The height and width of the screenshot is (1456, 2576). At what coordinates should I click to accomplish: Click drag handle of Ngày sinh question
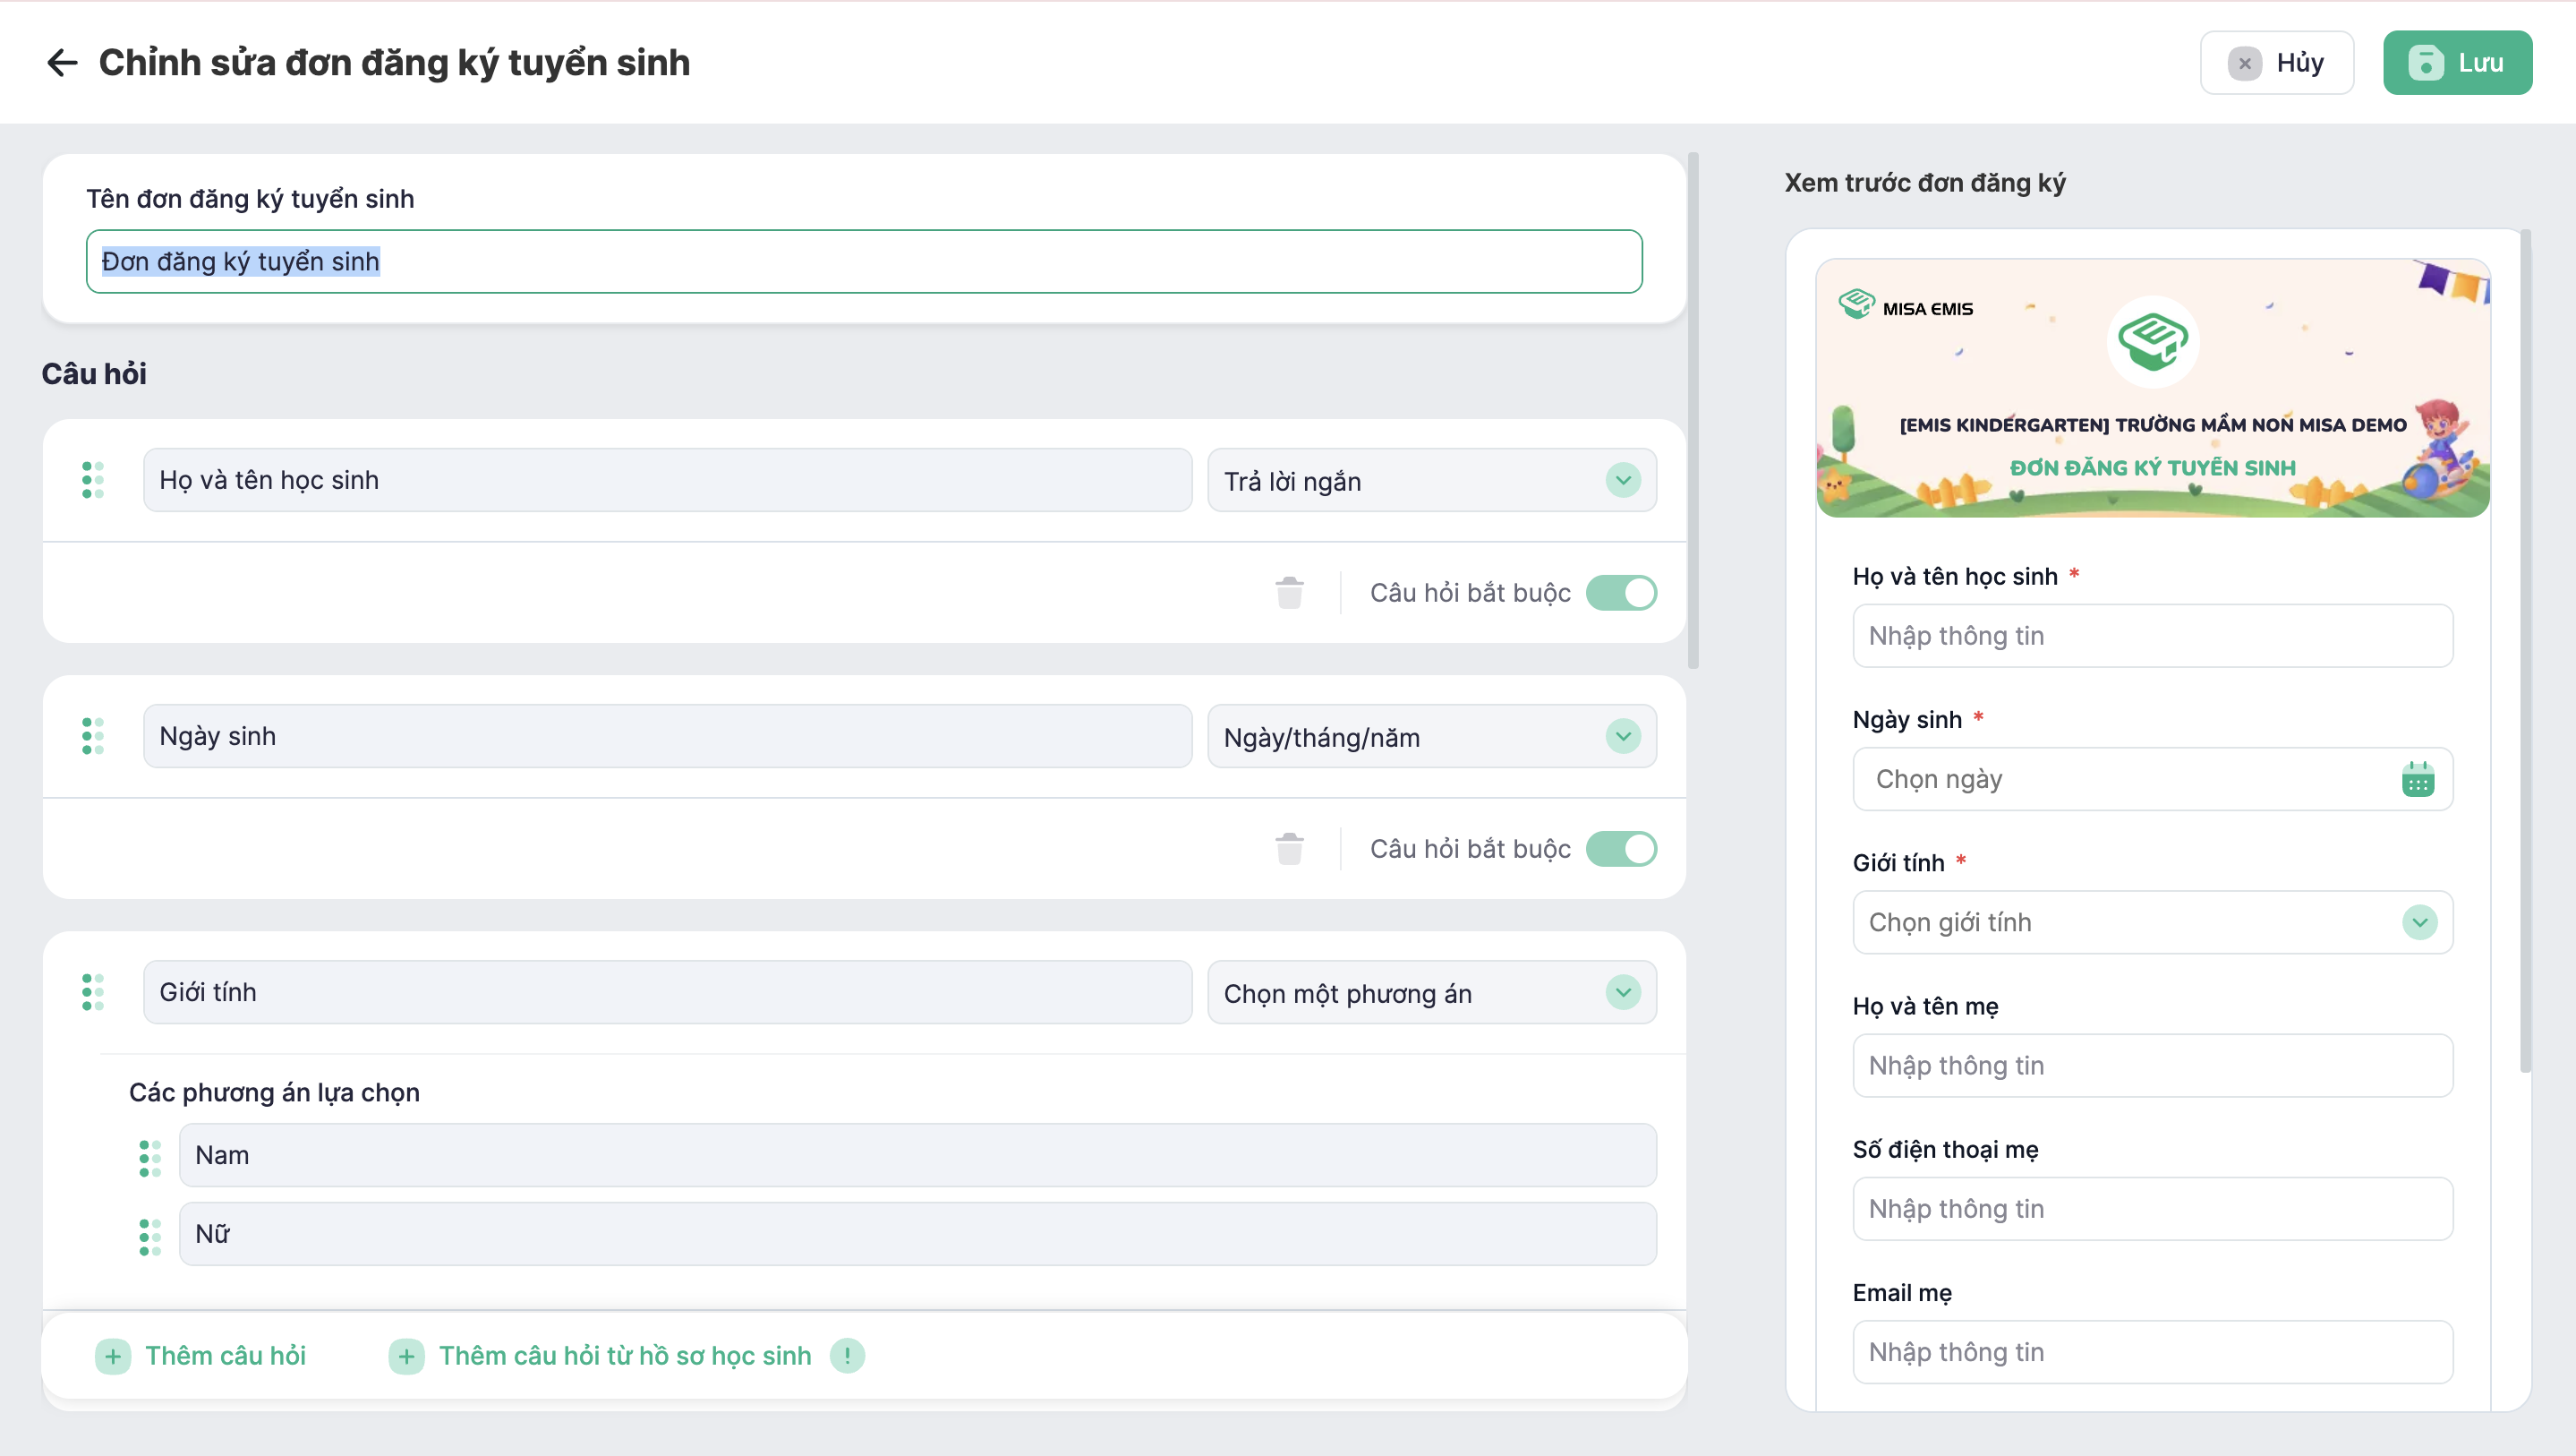pyautogui.click(x=93, y=735)
